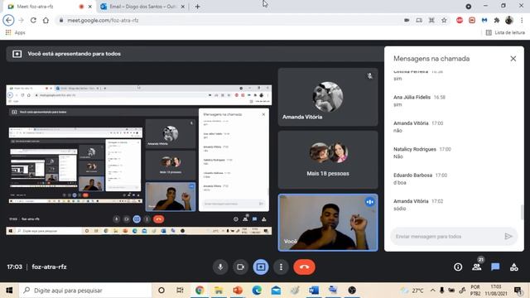The height and width of the screenshot is (298, 530).
Task: Select Amanda Vitória participant tile
Action: [328, 97]
